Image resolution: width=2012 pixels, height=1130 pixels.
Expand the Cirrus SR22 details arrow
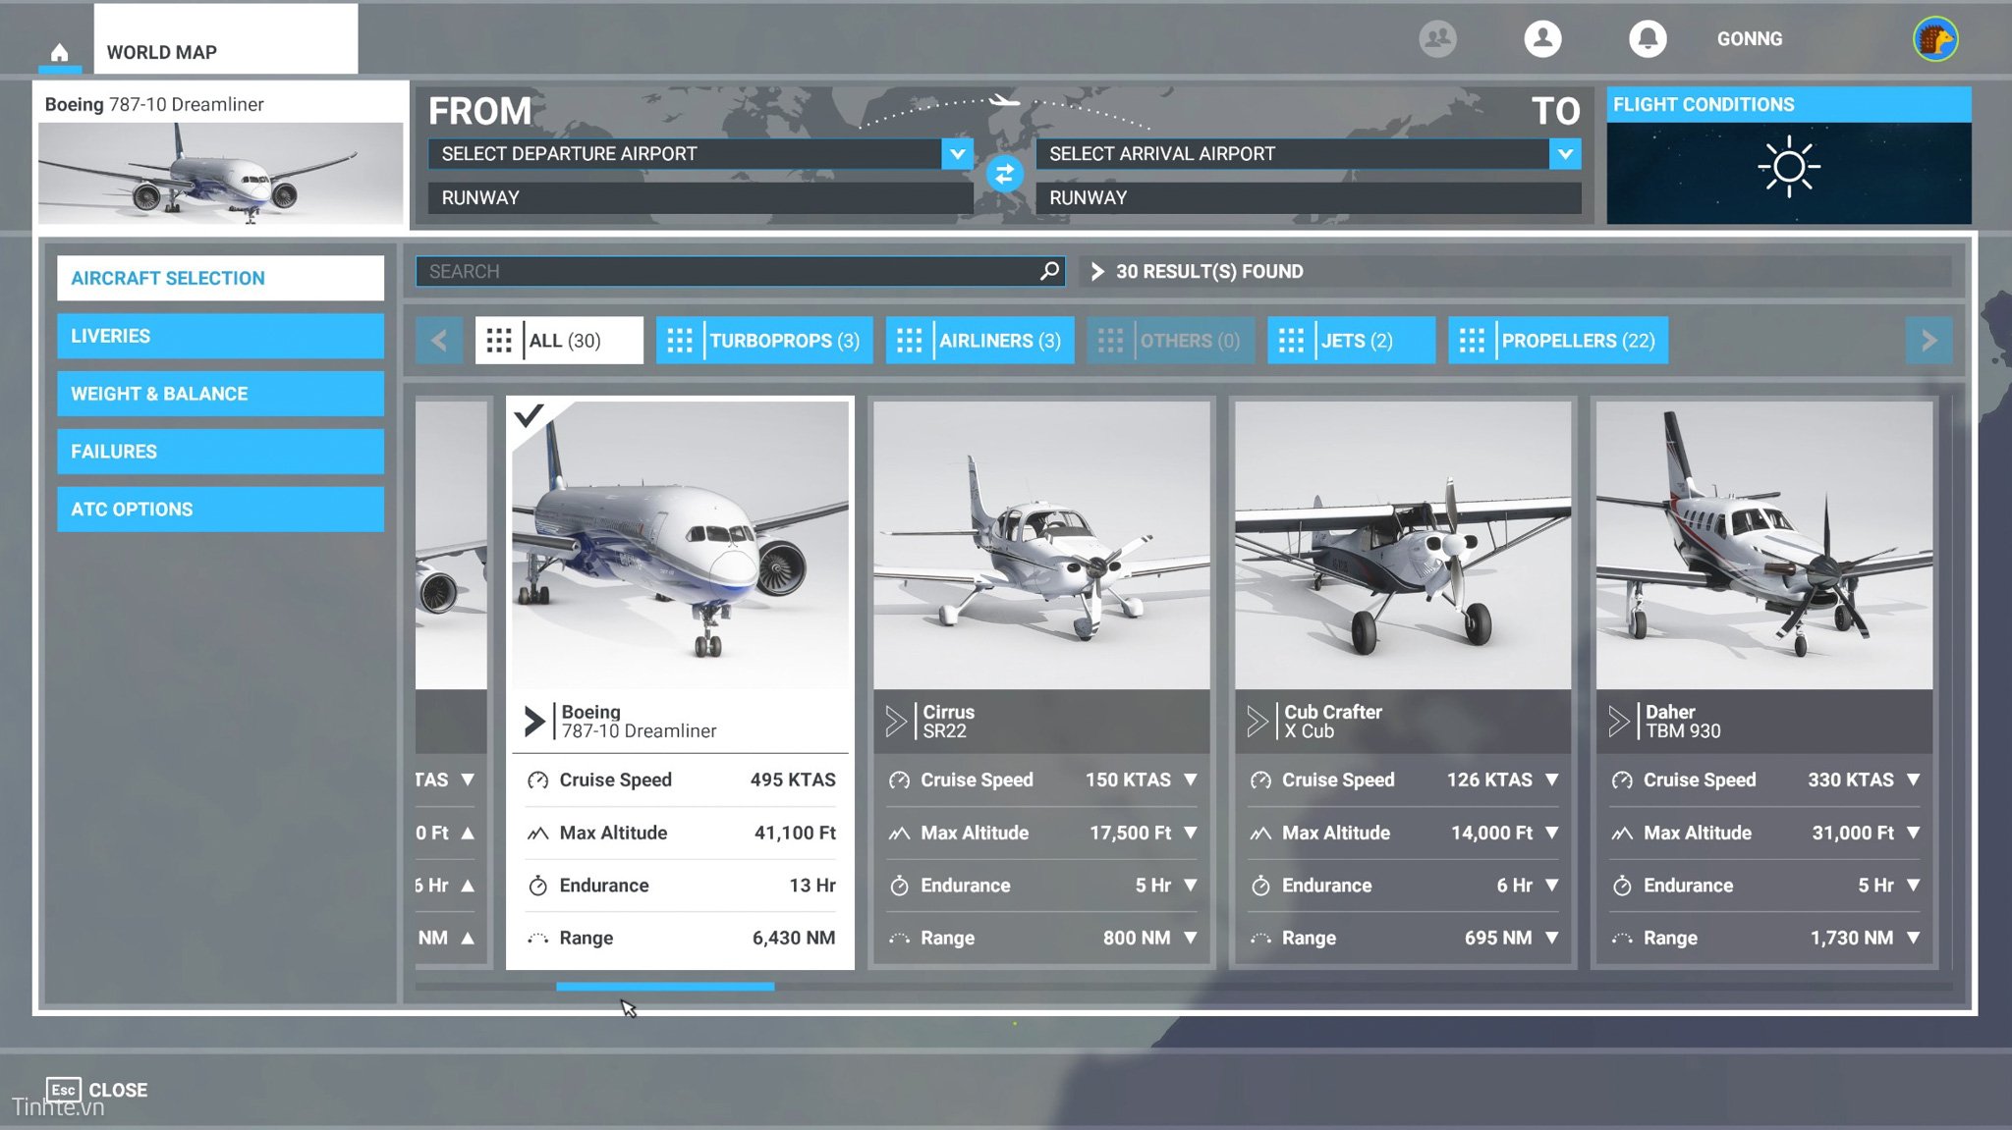point(895,722)
